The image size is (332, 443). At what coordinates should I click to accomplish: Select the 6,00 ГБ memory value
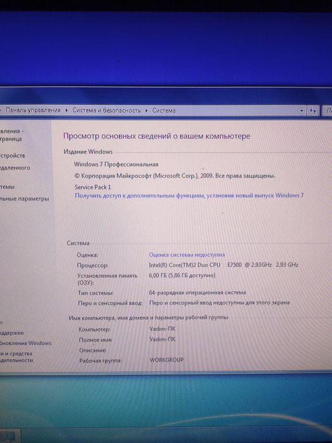click(x=182, y=275)
